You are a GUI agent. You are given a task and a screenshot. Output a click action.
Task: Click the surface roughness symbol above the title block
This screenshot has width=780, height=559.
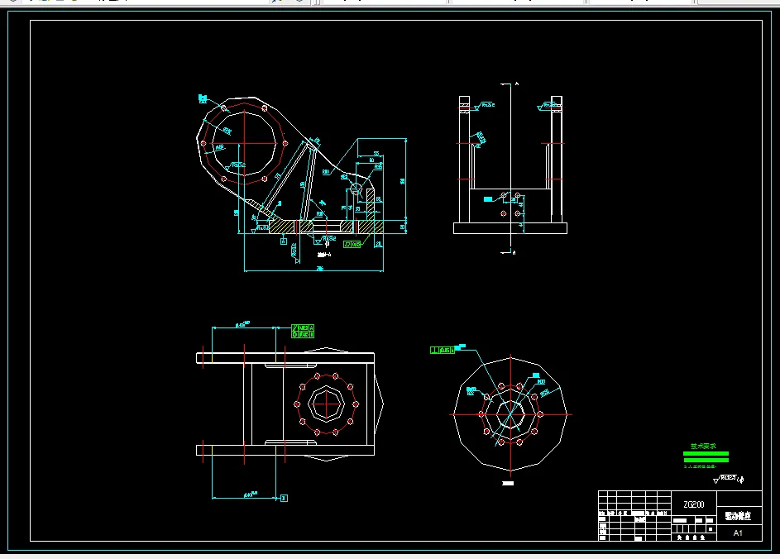(x=729, y=479)
